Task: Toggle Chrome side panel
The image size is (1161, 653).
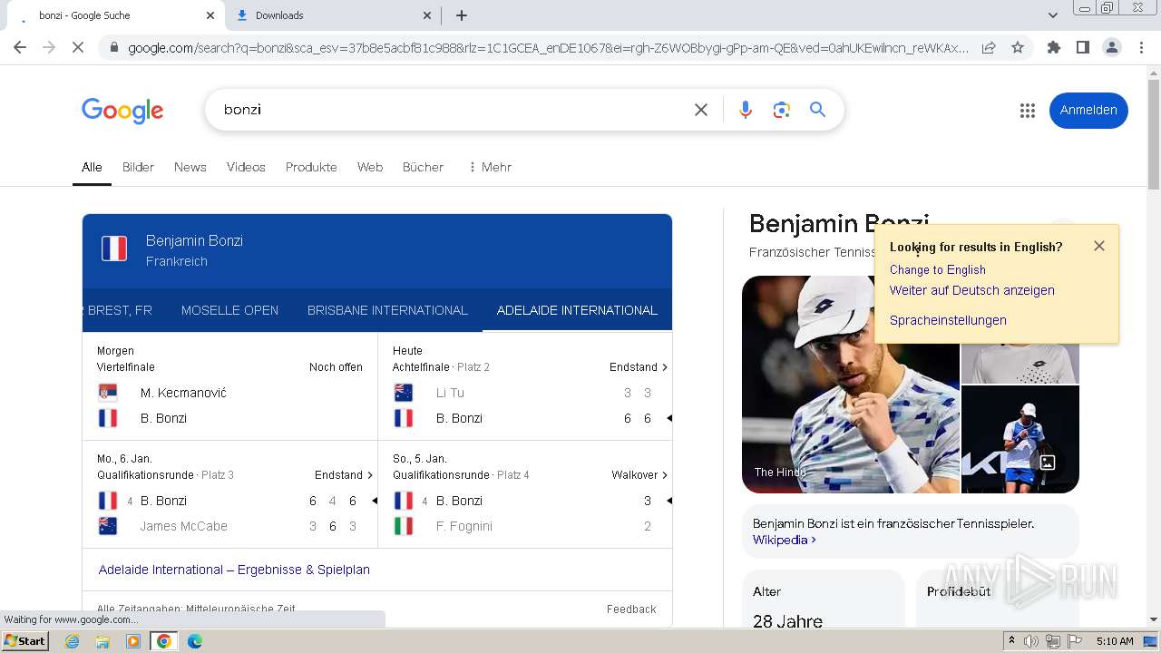Action: [x=1082, y=47]
